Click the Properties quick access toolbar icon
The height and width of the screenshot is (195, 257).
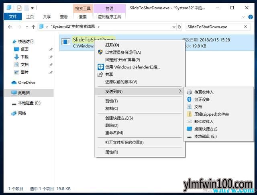pyautogui.click(x=19, y=8)
